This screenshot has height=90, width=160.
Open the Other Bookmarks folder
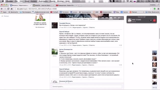[152, 12]
